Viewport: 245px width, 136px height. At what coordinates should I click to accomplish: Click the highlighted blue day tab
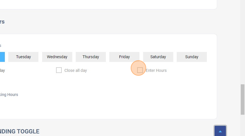click(x=2, y=57)
